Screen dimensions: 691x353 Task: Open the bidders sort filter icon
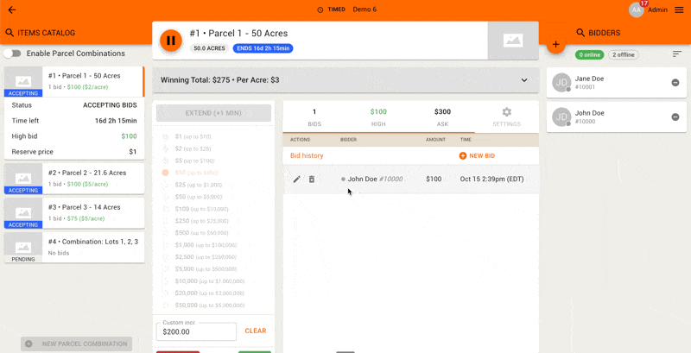pos(677,54)
